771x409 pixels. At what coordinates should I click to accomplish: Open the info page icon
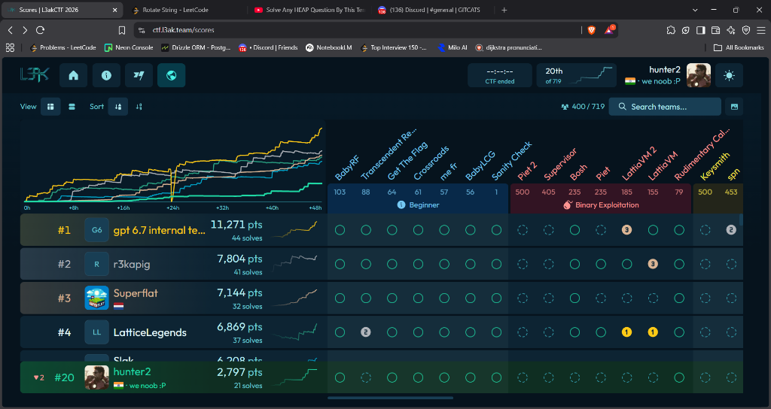106,75
